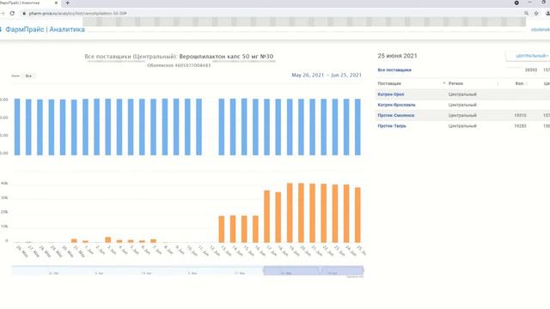
Task: Select the ФармПрайс | Аналитика browser tab
Action: [28, 3]
